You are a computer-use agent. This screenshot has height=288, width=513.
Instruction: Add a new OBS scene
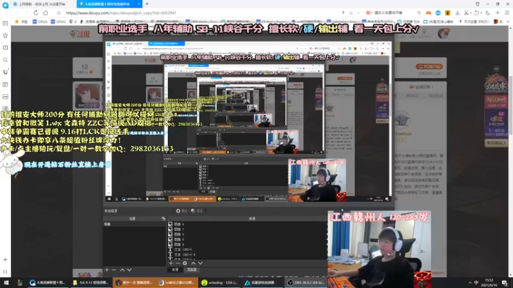coord(106,270)
